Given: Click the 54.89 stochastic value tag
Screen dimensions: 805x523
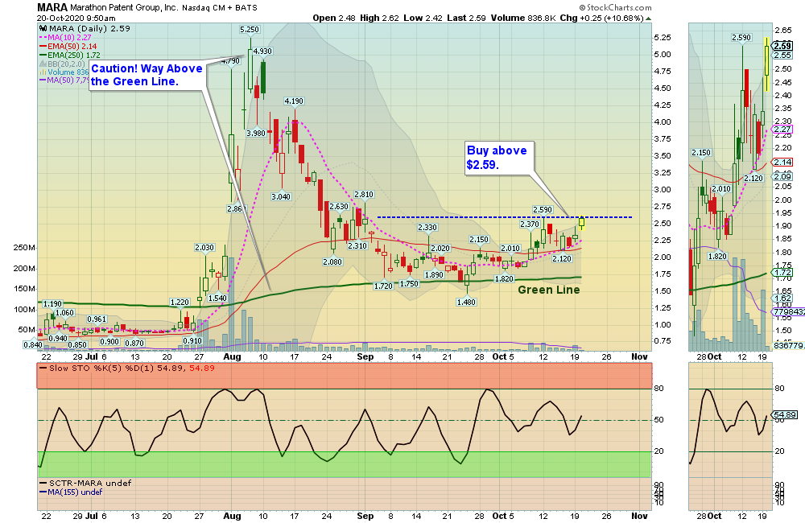Looking at the screenshot, I should coord(785,414).
